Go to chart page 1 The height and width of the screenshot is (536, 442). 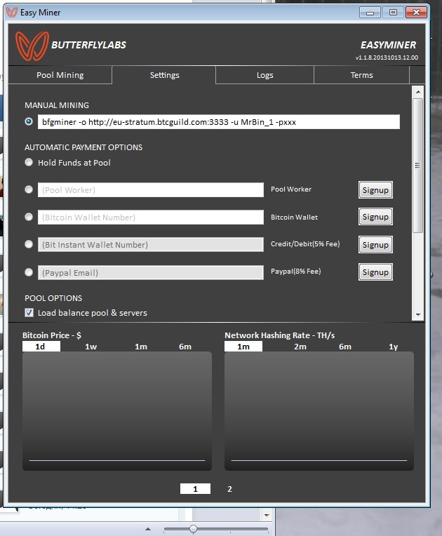click(195, 489)
